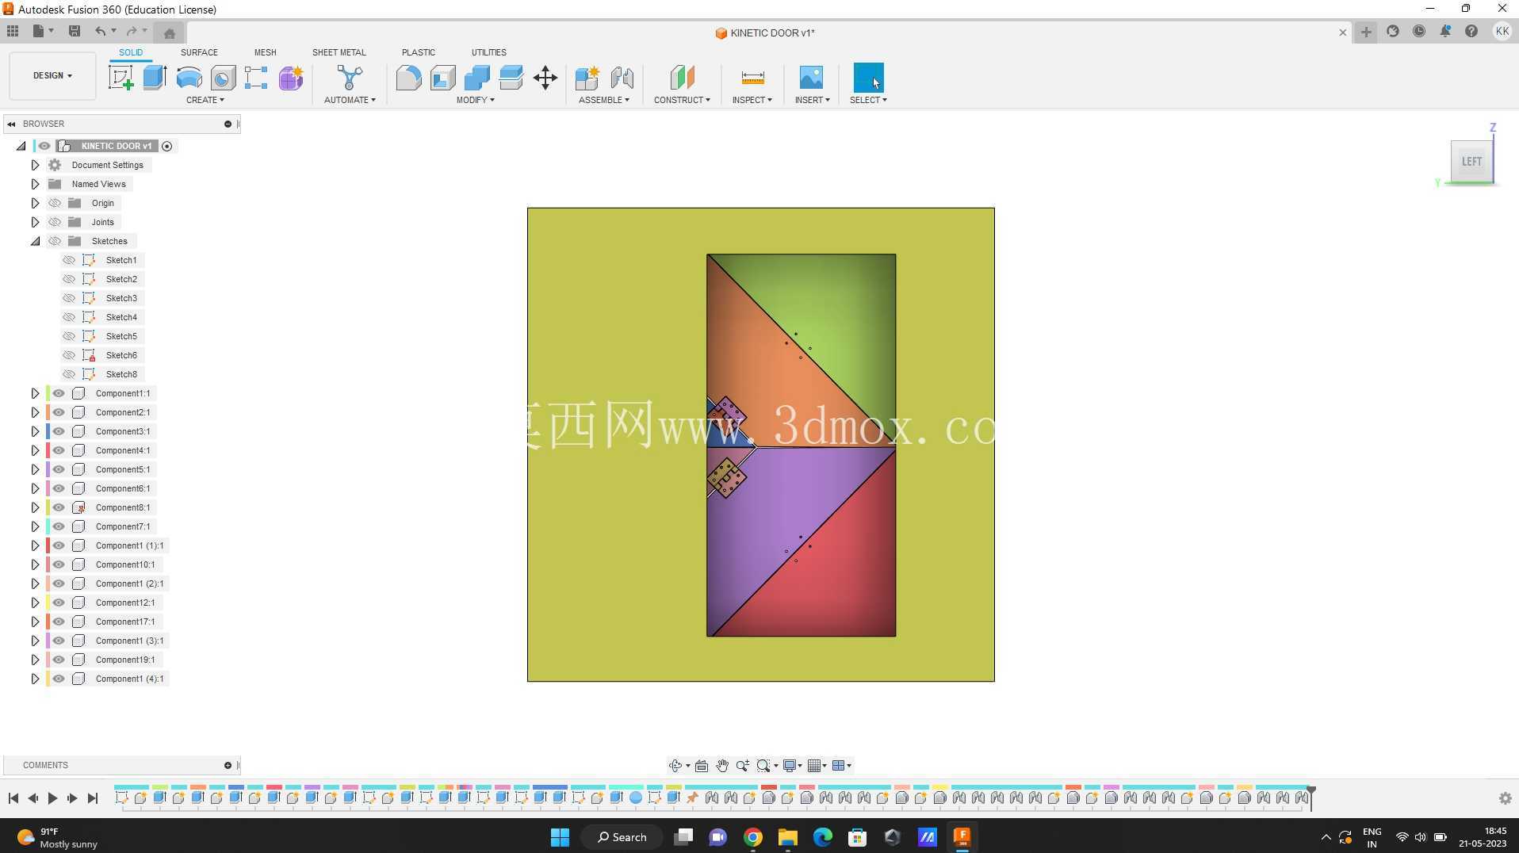
Task: Show Sketch4 using its eye icon
Action: tap(69, 317)
